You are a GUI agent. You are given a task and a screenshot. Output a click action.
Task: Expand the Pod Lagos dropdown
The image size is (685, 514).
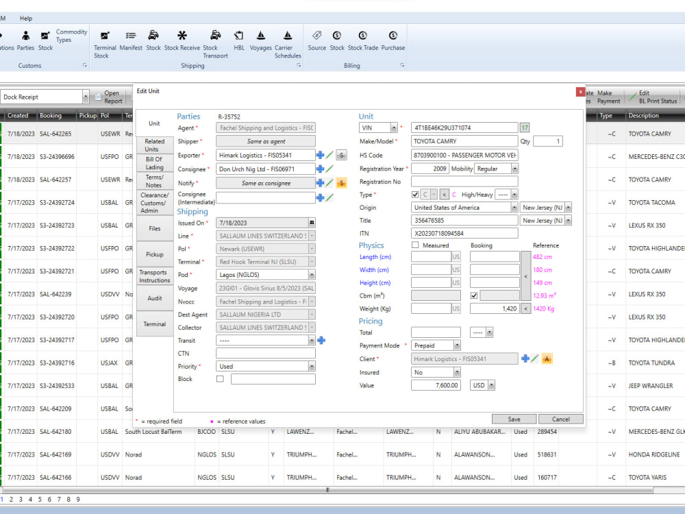(312, 275)
